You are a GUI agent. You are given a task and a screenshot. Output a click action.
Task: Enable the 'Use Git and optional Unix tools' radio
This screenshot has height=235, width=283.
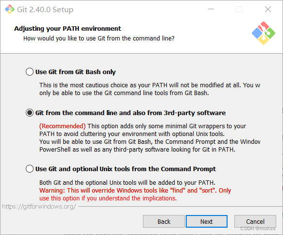[30, 169]
